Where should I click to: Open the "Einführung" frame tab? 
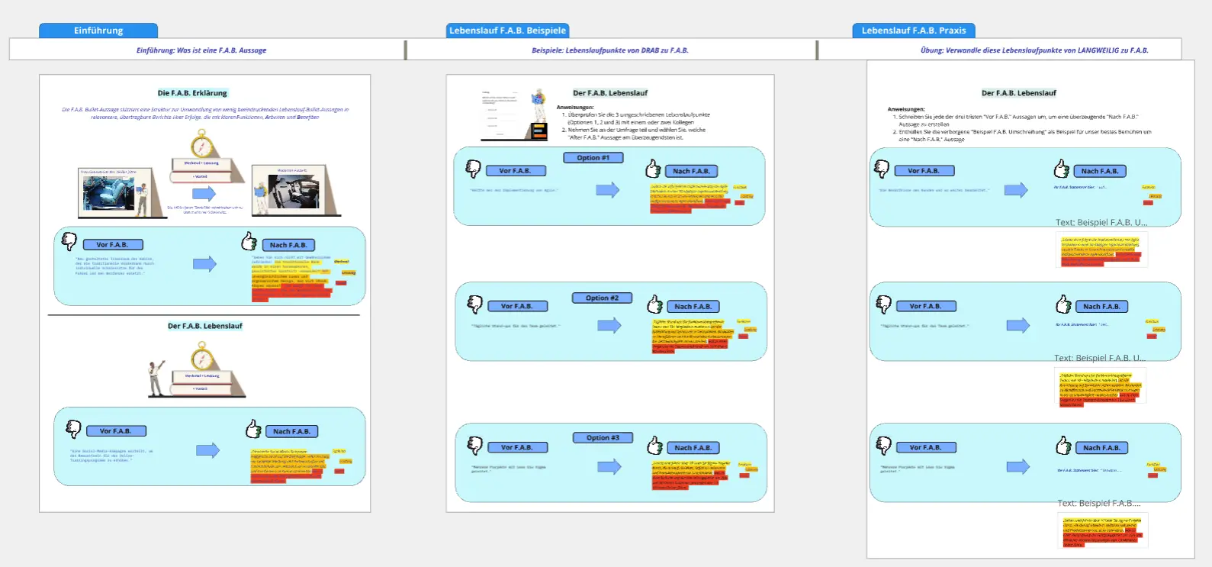[x=98, y=31]
